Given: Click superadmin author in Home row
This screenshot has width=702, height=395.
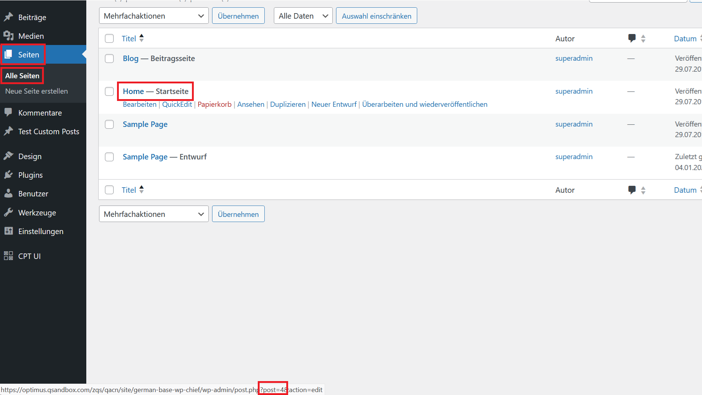Looking at the screenshot, I should (x=574, y=91).
